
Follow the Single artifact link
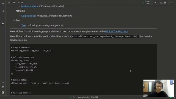pos(29,16)
